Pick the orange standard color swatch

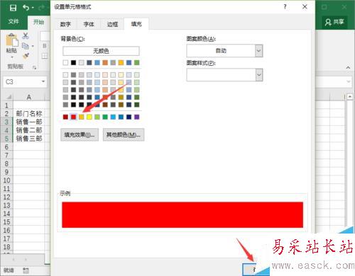[x=82, y=117]
